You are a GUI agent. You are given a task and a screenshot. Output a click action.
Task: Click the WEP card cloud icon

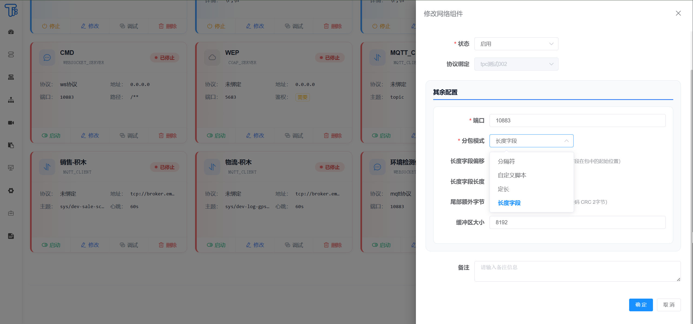click(x=212, y=58)
